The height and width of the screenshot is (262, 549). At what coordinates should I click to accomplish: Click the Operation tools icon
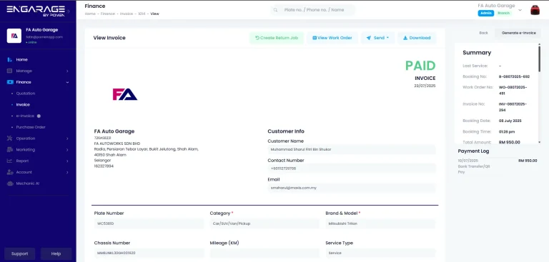point(10,138)
